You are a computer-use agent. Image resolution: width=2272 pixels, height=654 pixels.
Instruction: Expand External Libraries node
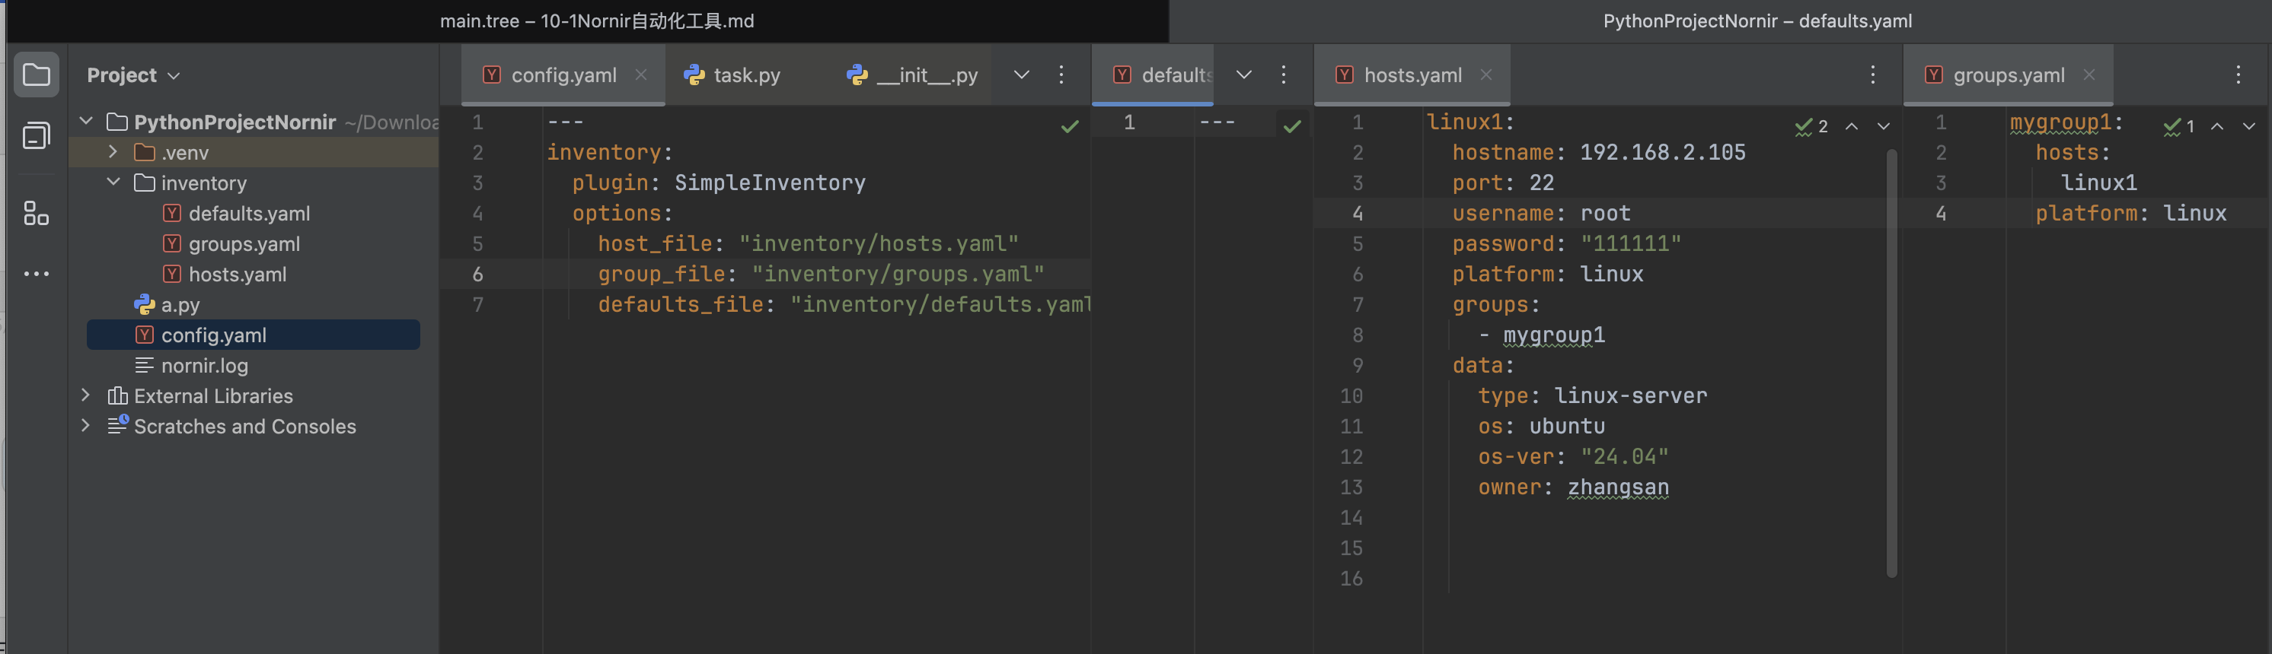pyautogui.click(x=85, y=395)
